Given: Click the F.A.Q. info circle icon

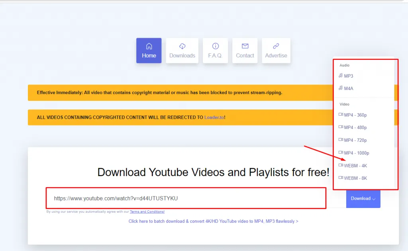Looking at the screenshot, I should pos(216,46).
